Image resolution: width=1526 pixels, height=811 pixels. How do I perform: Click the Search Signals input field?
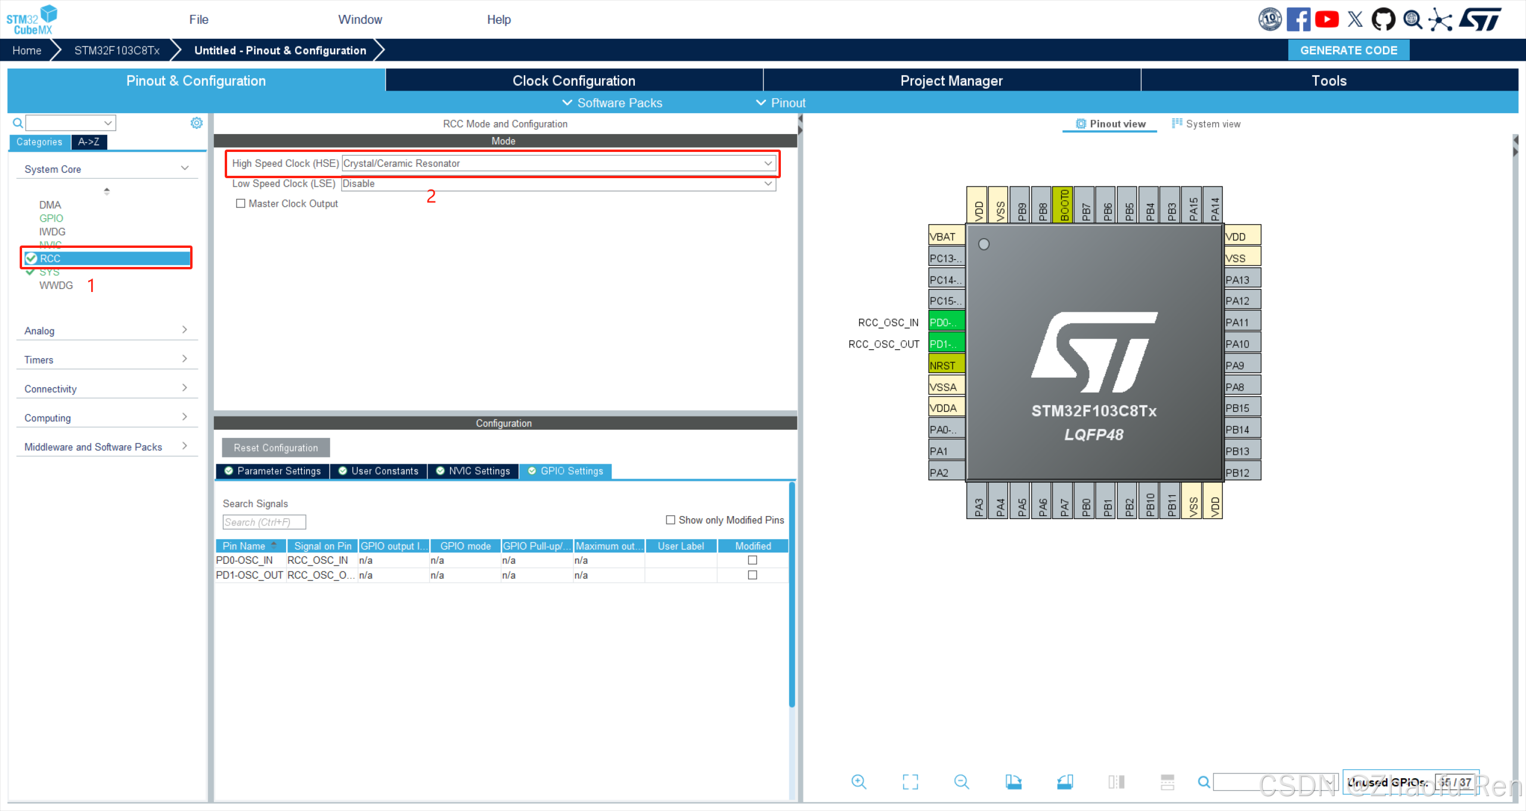[x=264, y=522]
